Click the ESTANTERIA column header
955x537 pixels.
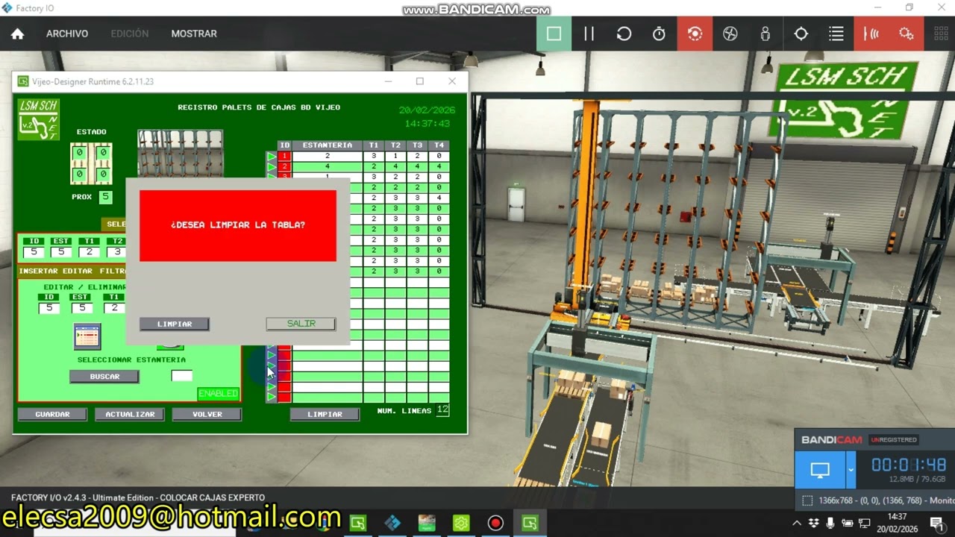coord(327,145)
